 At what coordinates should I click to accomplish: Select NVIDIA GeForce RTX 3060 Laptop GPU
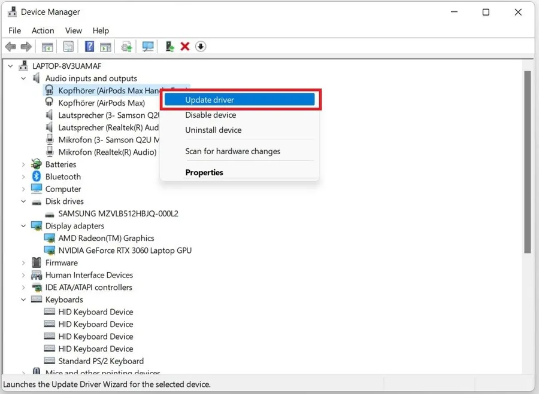(x=125, y=251)
